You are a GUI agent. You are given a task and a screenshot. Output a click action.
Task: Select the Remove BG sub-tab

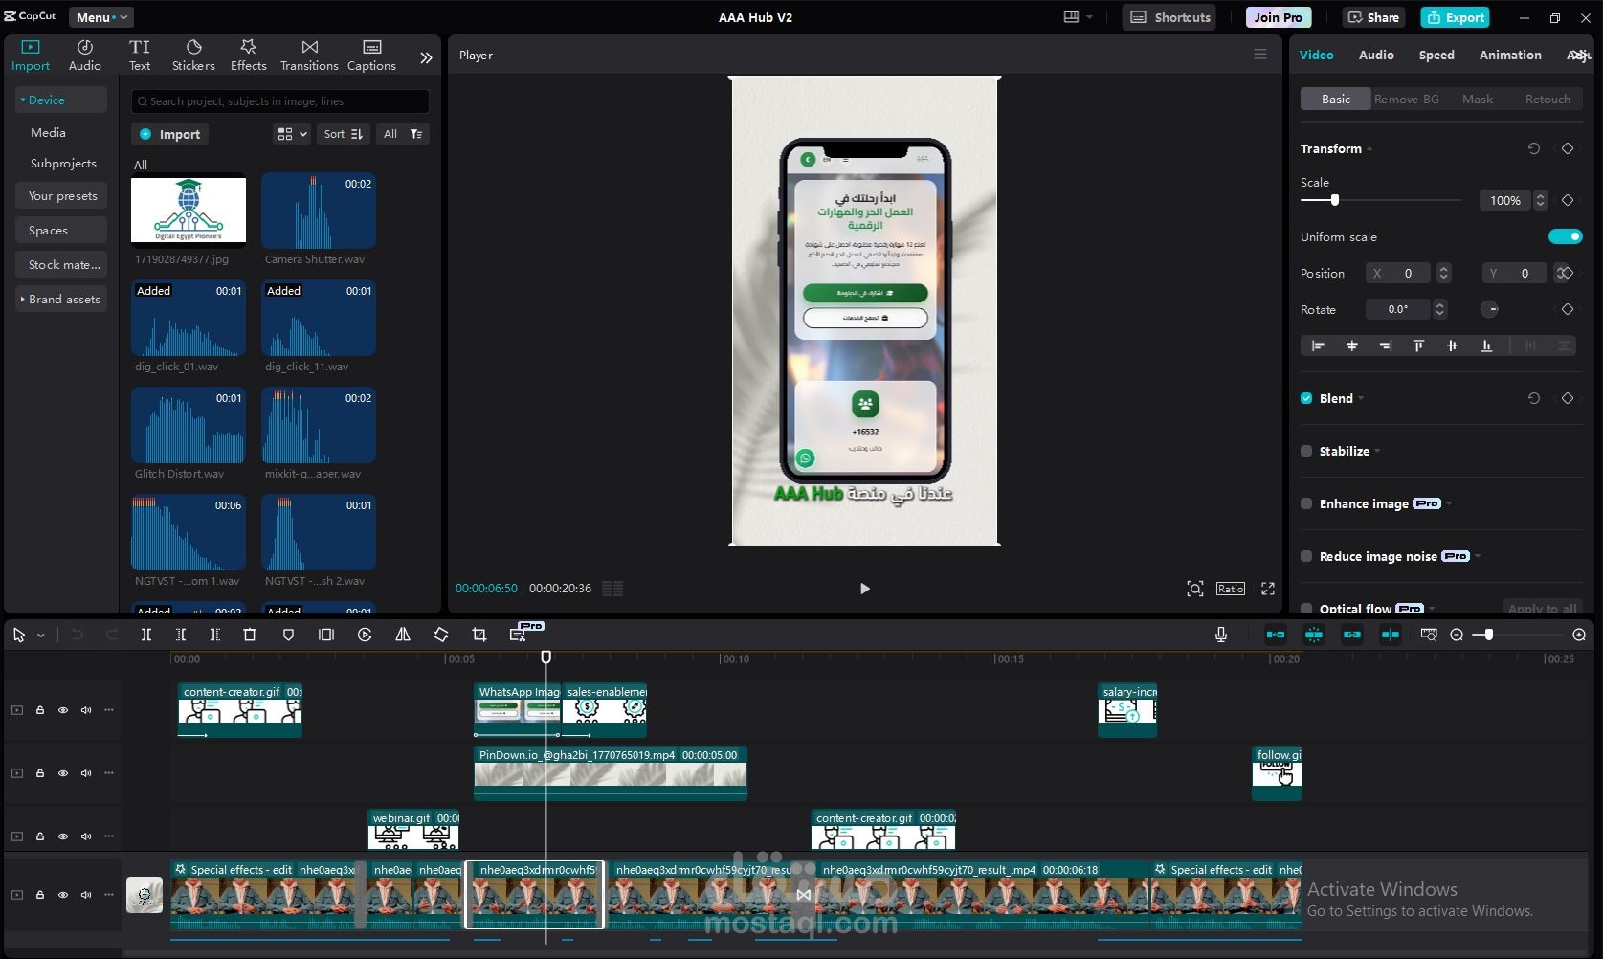point(1407,99)
